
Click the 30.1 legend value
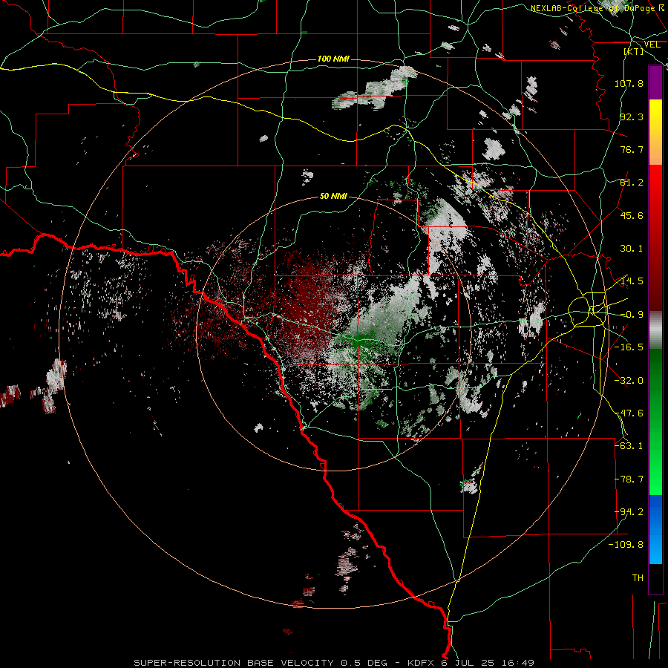[x=632, y=249]
